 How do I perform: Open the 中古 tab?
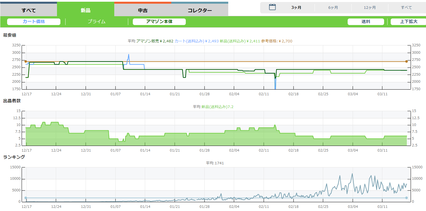tap(143, 11)
